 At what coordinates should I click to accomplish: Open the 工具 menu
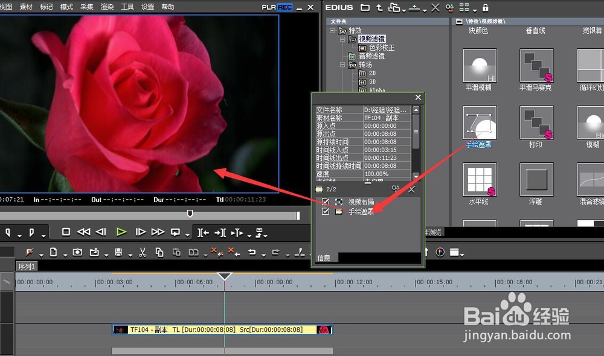pos(127,7)
